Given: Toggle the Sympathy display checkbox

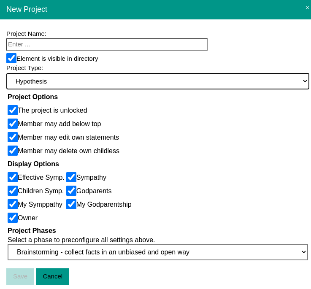Looking at the screenshot, I should (71, 177).
